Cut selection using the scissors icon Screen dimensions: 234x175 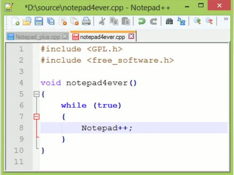102,21
